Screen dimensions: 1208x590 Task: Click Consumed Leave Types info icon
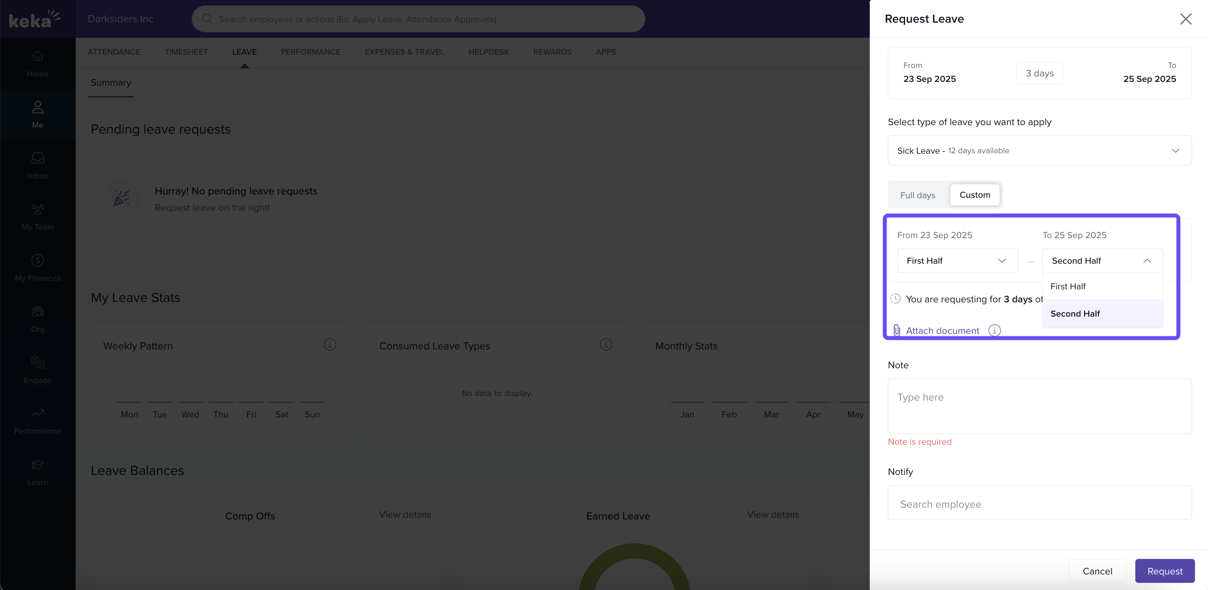605,345
